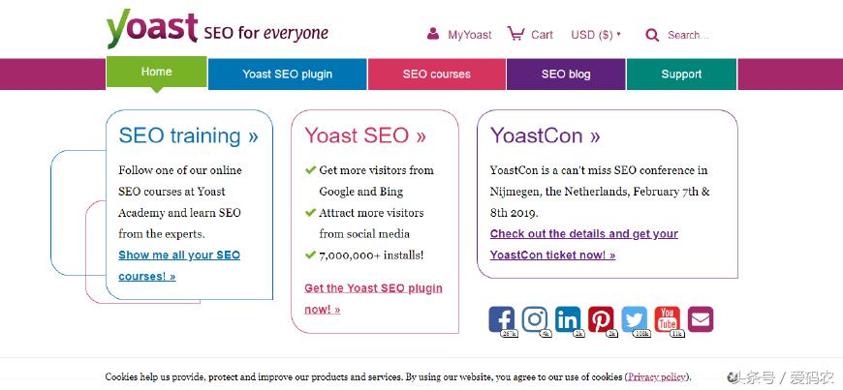
Task: Open the LinkedIn social icon
Action: [568, 319]
